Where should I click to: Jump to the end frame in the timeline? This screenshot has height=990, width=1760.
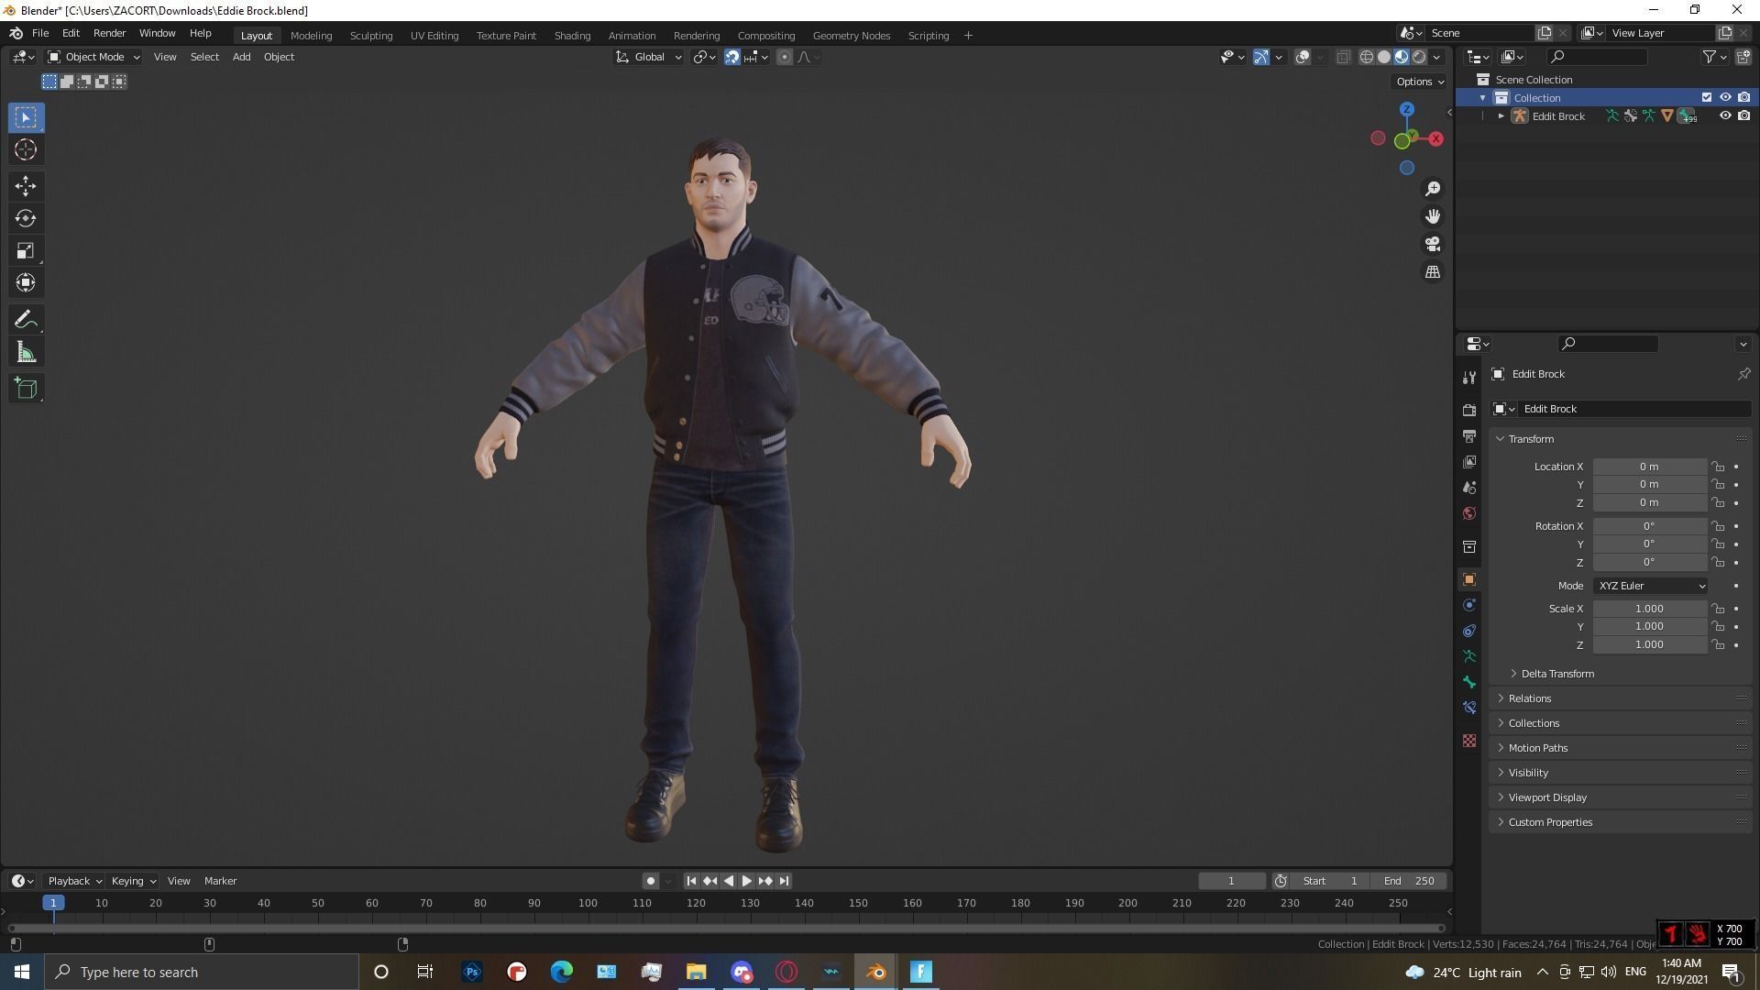click(784, 881)
